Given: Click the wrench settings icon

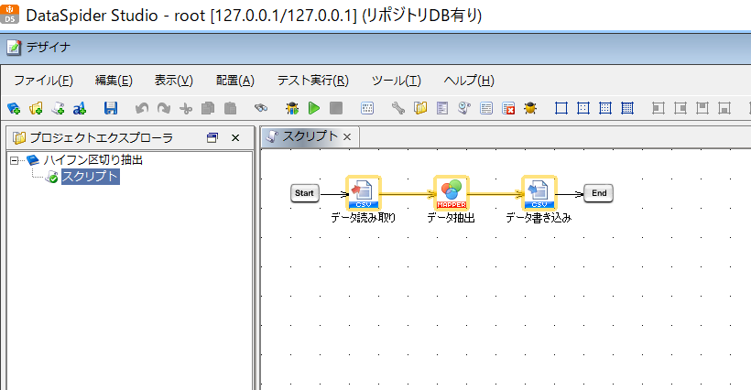Looking at the screenshot, I should pos(398,108).
